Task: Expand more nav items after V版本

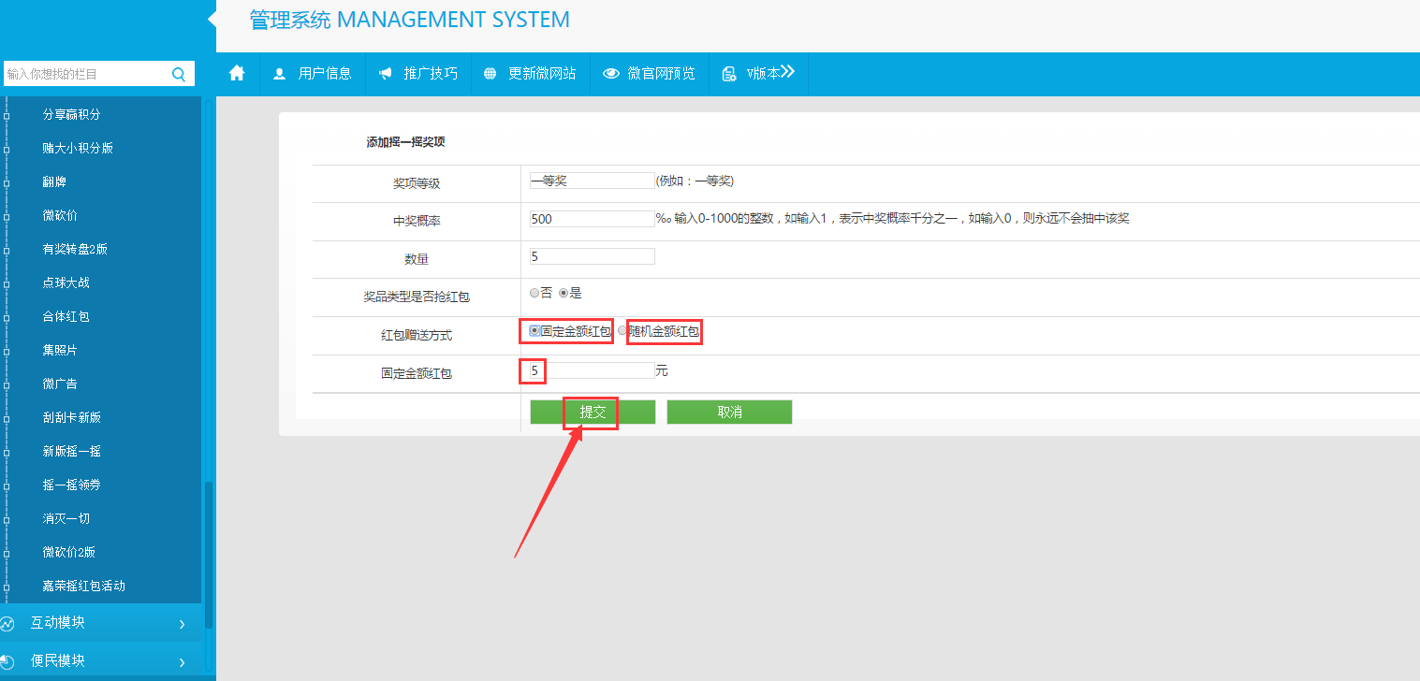Action: click(x=787, y=72)
